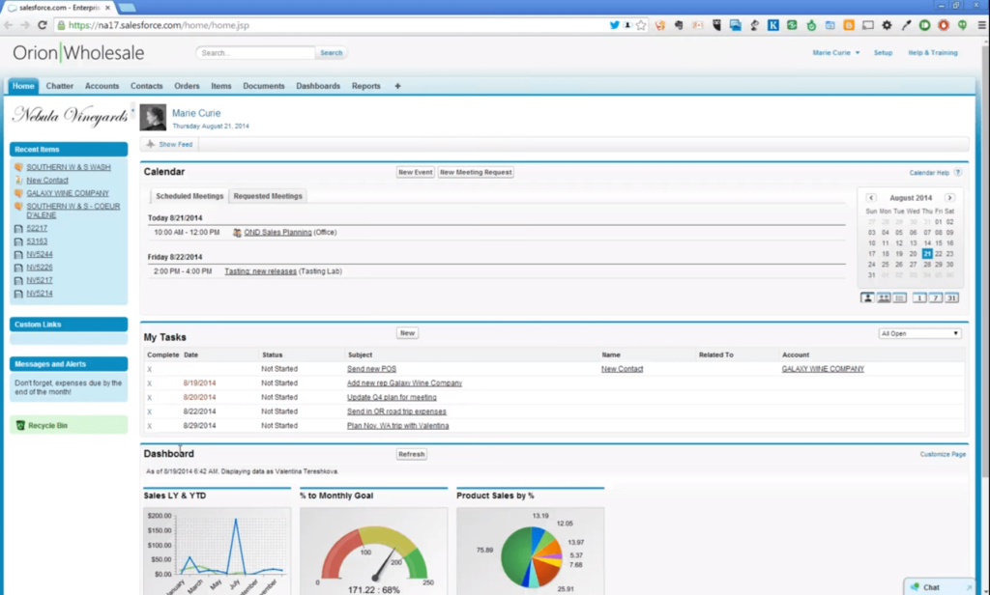Switch to multi-user calendar view icon

884,298
